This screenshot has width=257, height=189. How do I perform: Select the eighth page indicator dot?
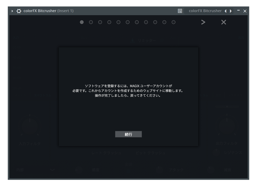146,22
